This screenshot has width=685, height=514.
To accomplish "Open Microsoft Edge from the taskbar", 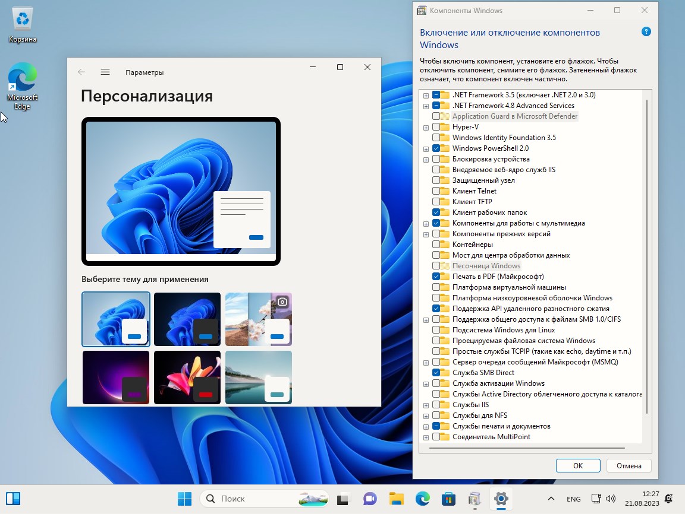I will (x=422, y=499).
